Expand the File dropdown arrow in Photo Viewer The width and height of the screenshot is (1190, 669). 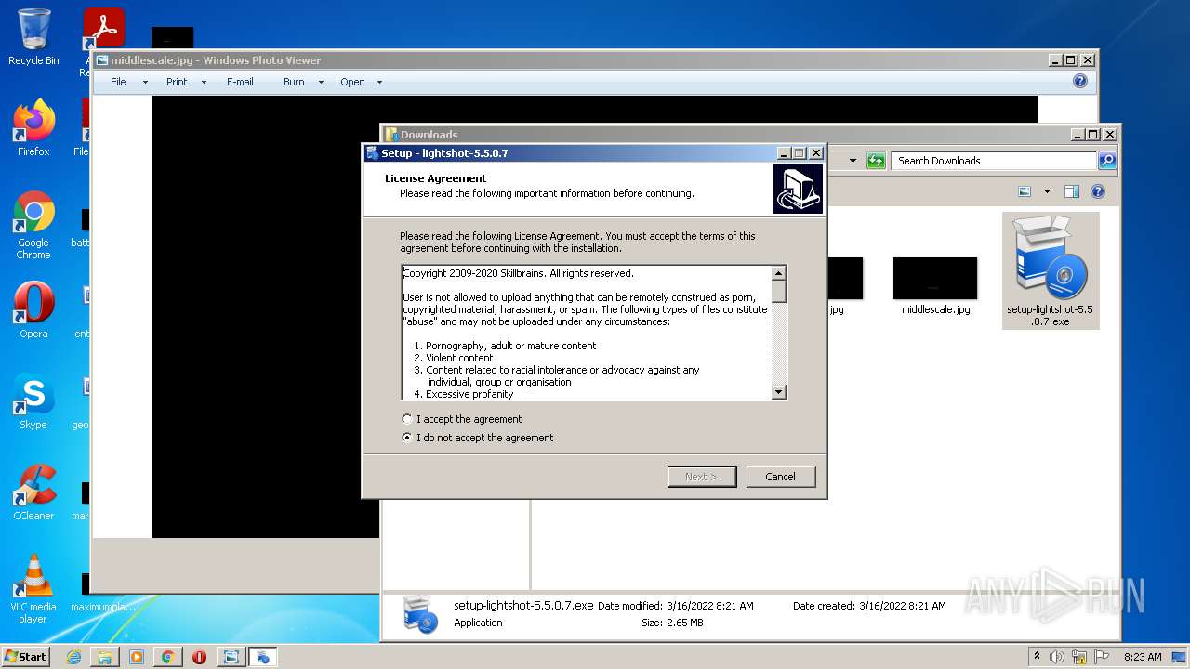(x=145, y=82)
